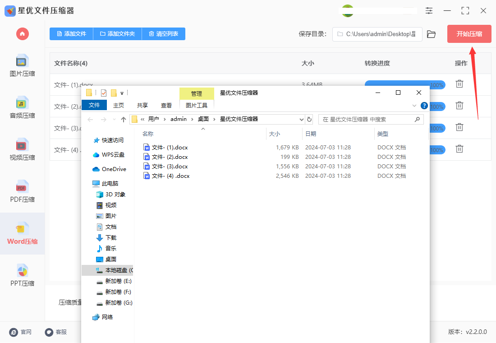This screenshot has width=496, height=343.
Task: Click the 添加文件夹 button
Action: [x=117, y=33]
